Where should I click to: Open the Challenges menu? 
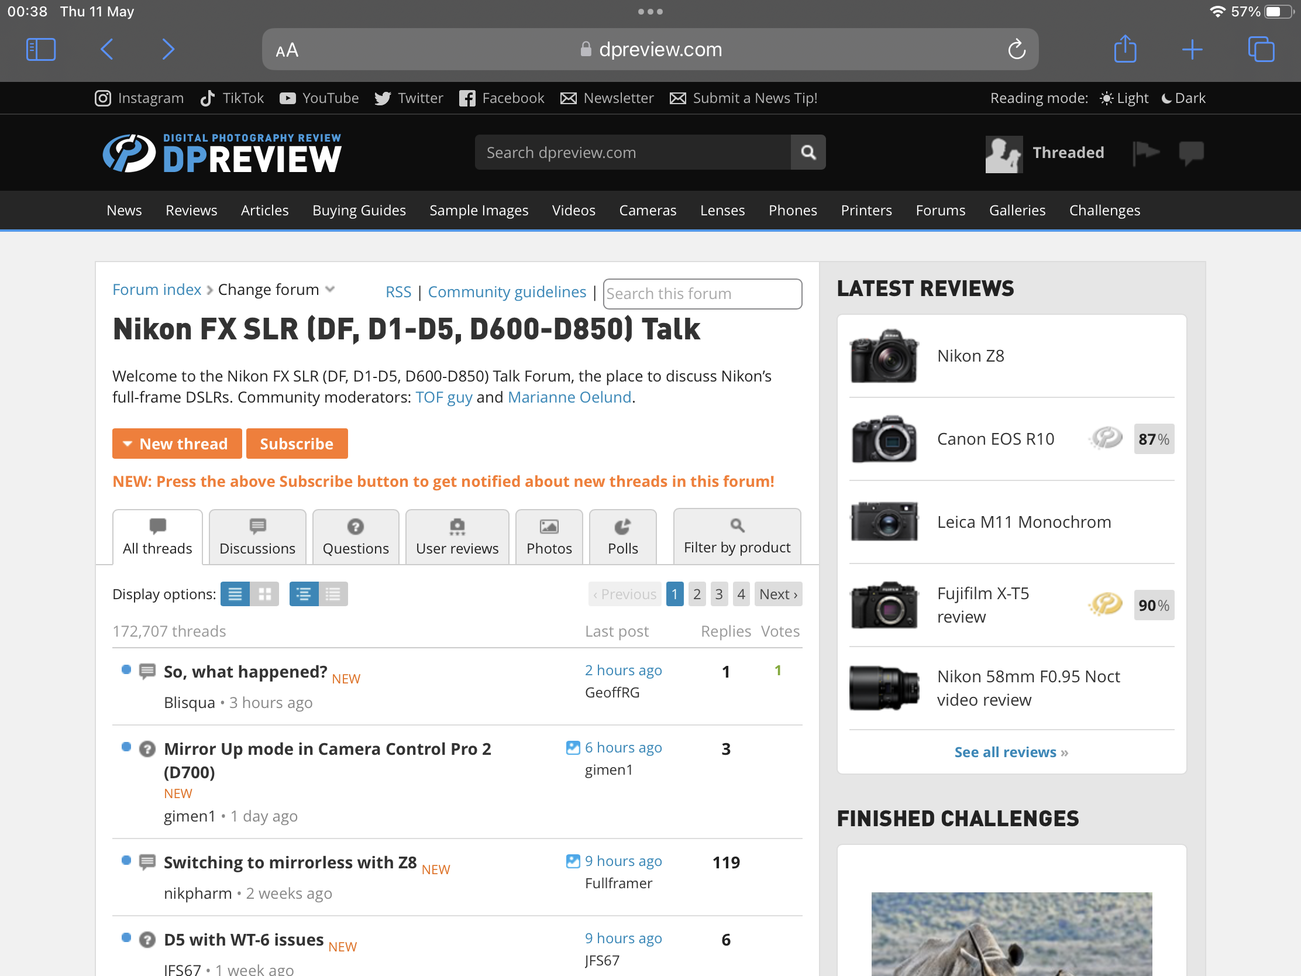1104,211
